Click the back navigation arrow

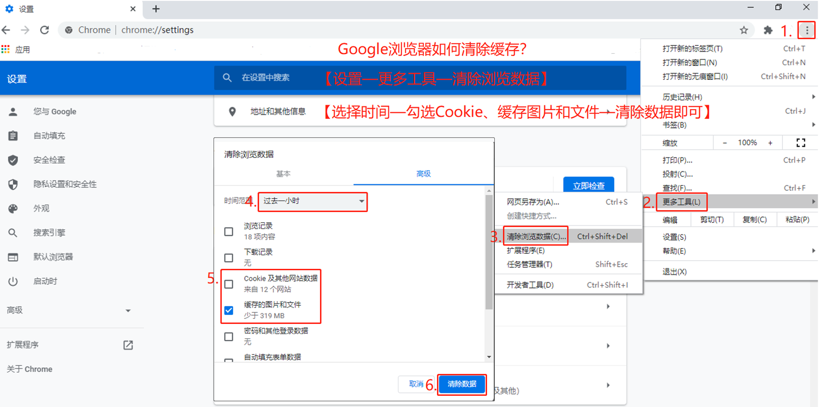coord(6,30)
